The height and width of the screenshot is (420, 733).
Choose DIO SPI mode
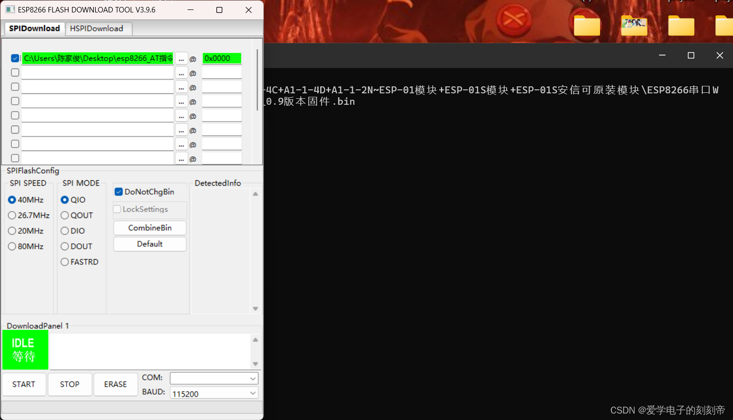point(73,231)
